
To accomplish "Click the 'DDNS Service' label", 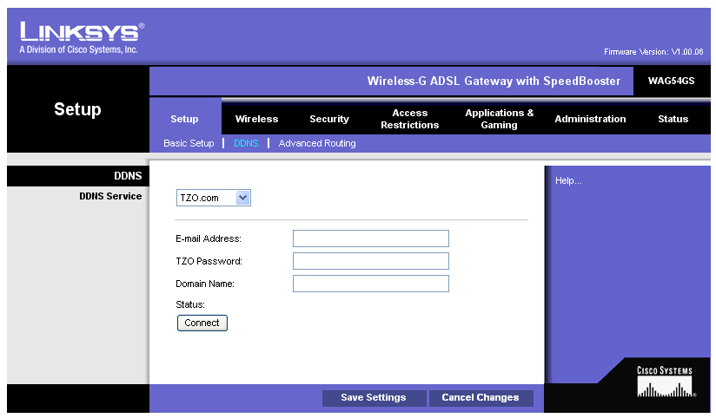I will (110, 196).
